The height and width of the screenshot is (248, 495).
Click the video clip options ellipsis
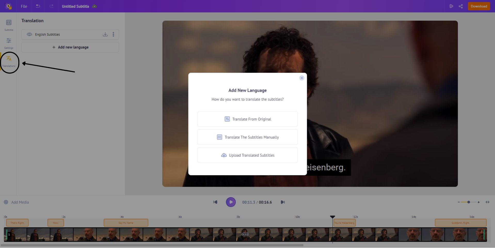(245, 234)
